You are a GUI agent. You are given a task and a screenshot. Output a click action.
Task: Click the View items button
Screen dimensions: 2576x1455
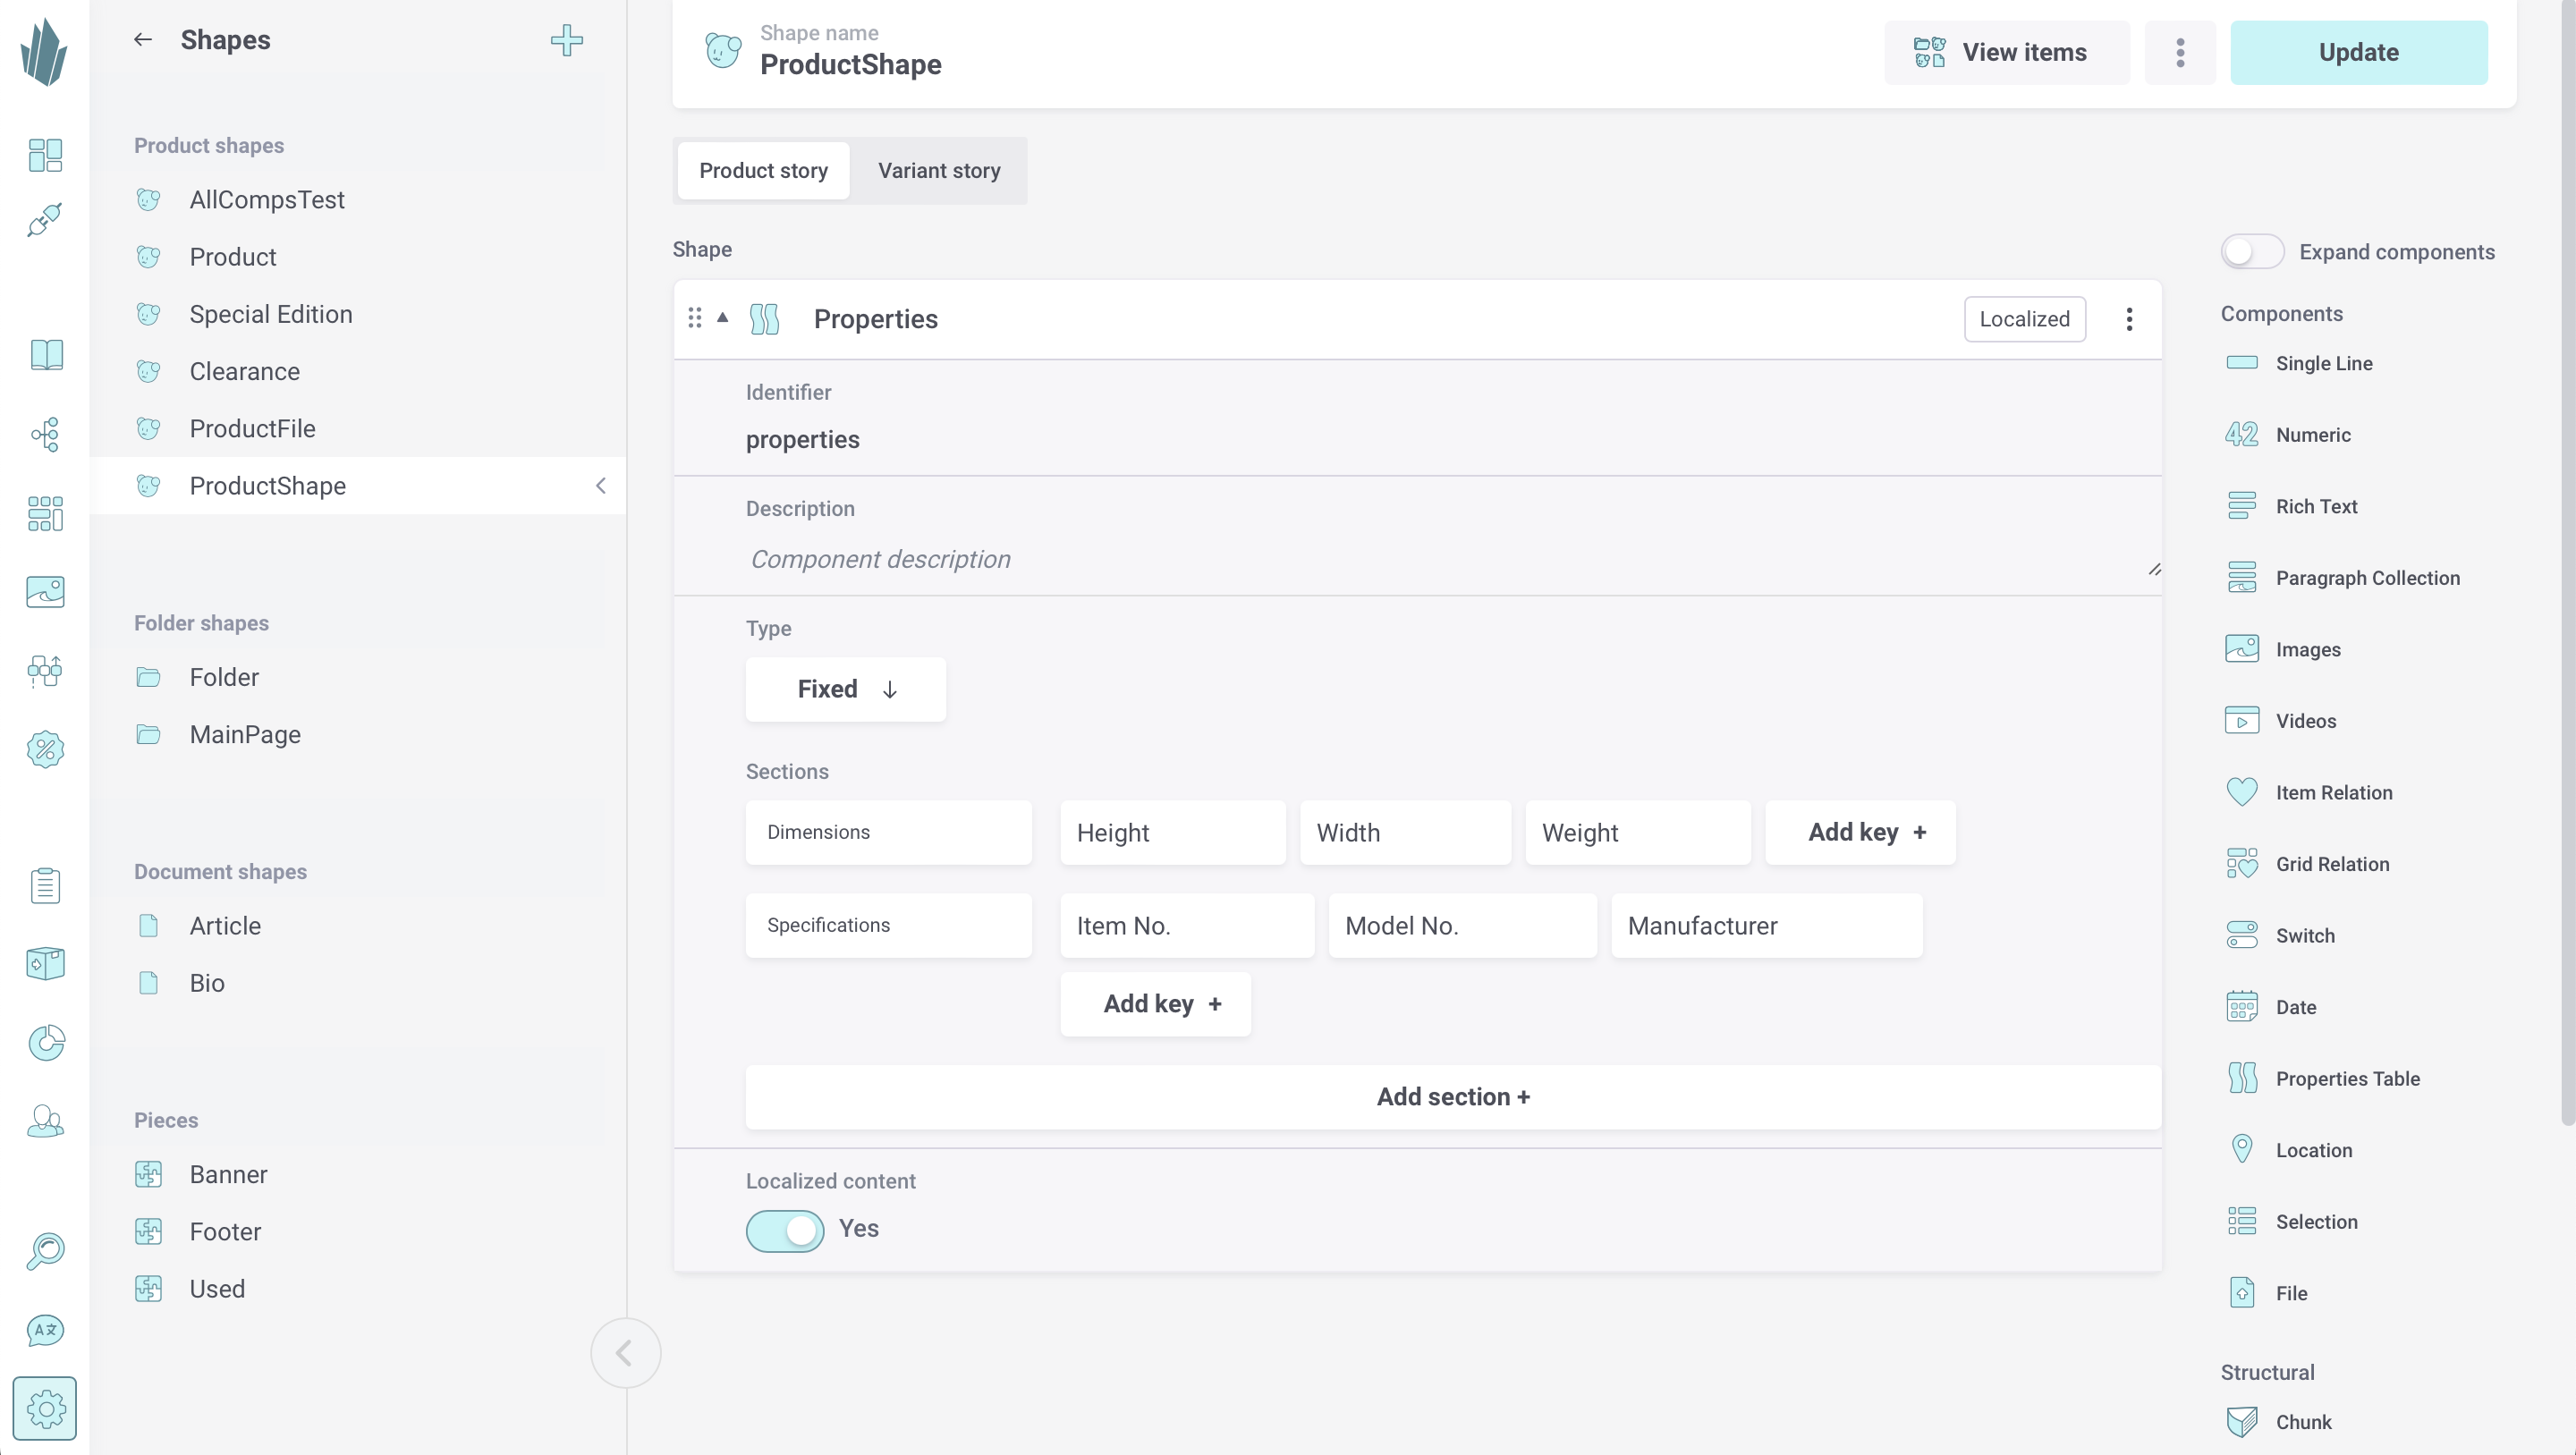[x=2001, y=51]
